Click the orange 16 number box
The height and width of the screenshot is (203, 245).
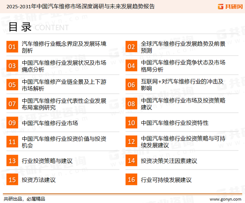pyautogui.click(x=131, y=180)
